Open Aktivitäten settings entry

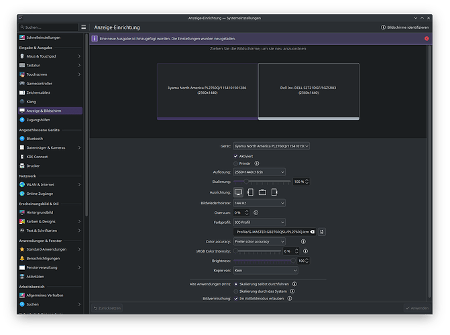pyautogui.click(x=50, y=277)
